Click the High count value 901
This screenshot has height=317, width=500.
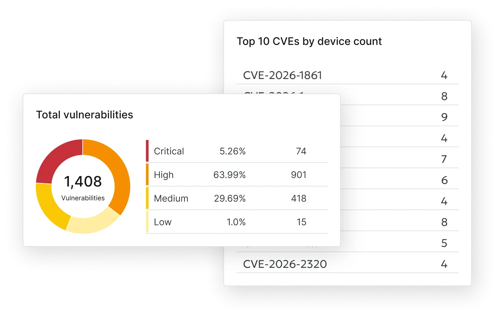(298, 175)
